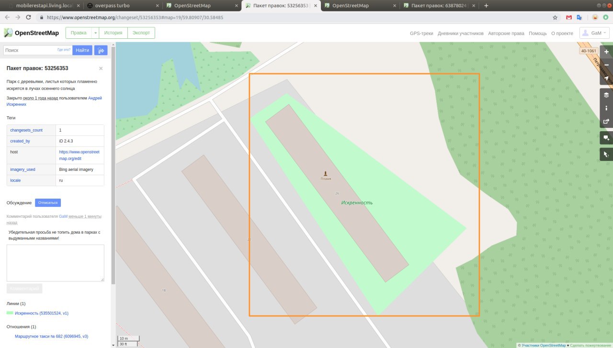
Task: Zoom in on the map
Action: (x=606, y=52)
